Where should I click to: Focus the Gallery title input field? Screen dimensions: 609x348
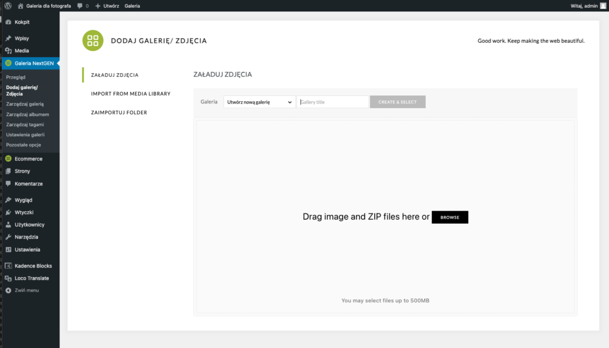click(332, 102)
